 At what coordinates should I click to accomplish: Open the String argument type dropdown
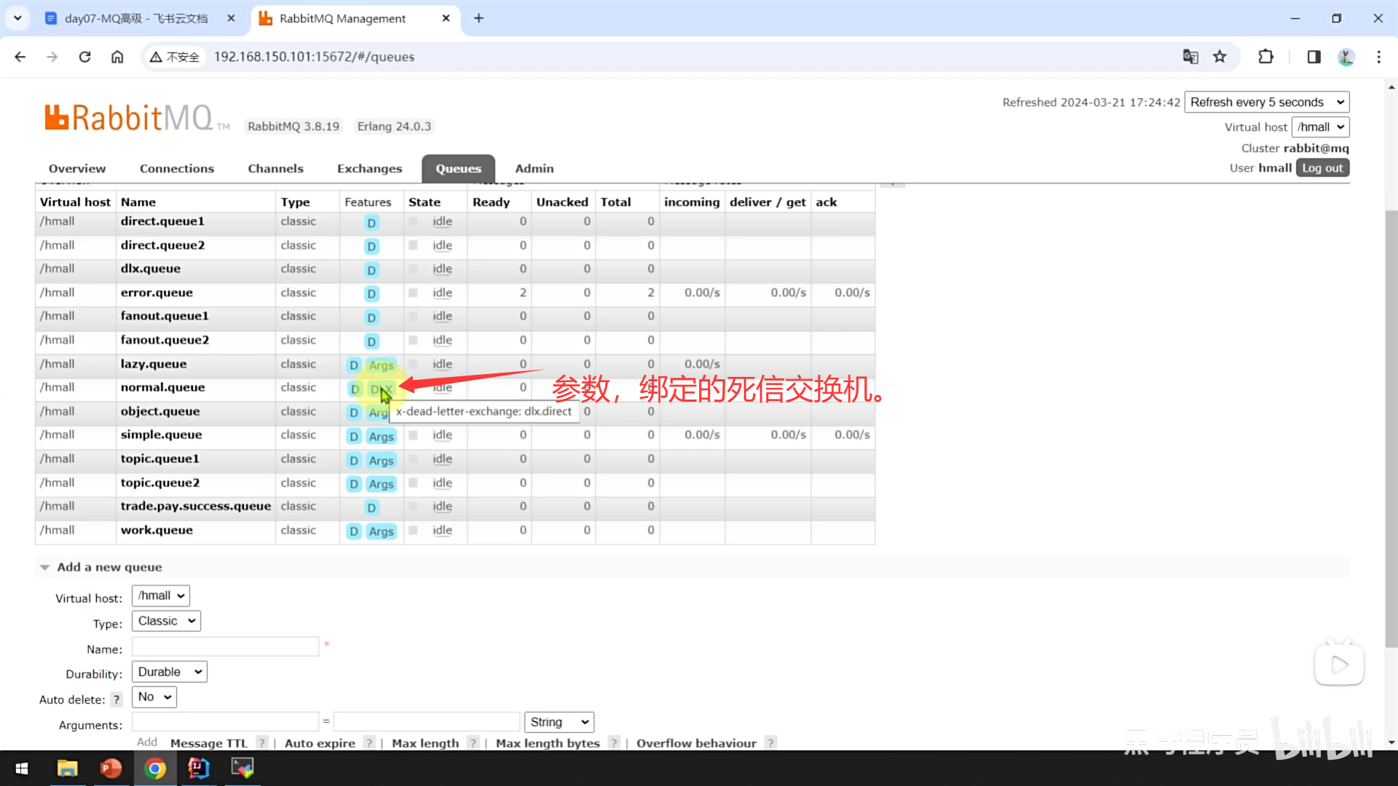(x=558, y=722)
